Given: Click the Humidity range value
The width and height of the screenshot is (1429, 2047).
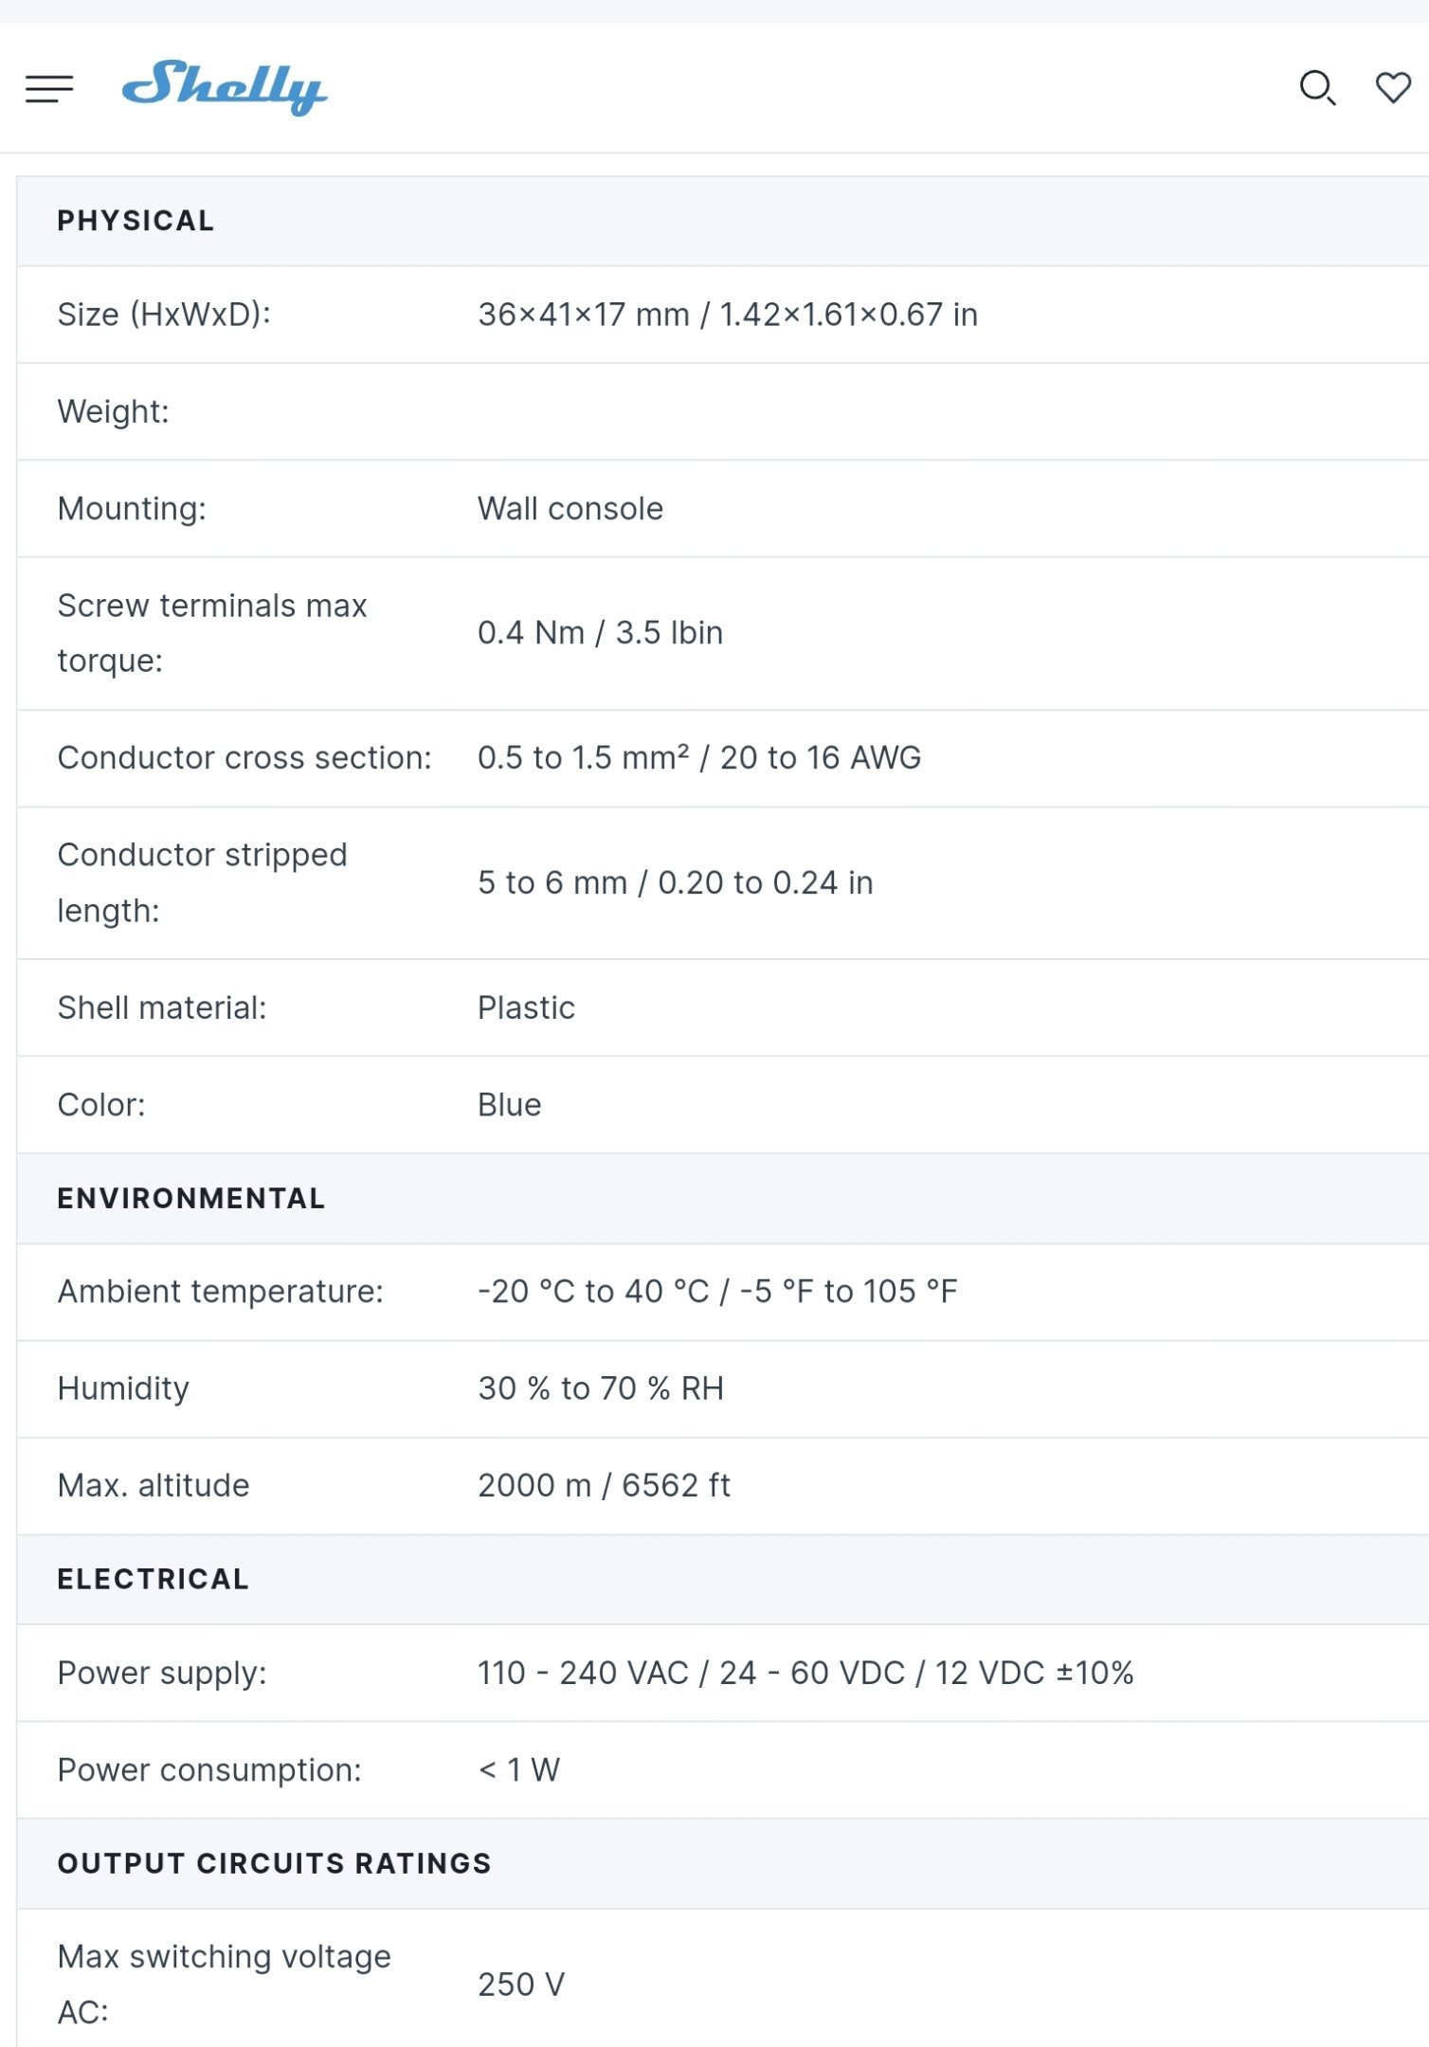Looking at the screenshot, I should click(x=601, y=1389).
